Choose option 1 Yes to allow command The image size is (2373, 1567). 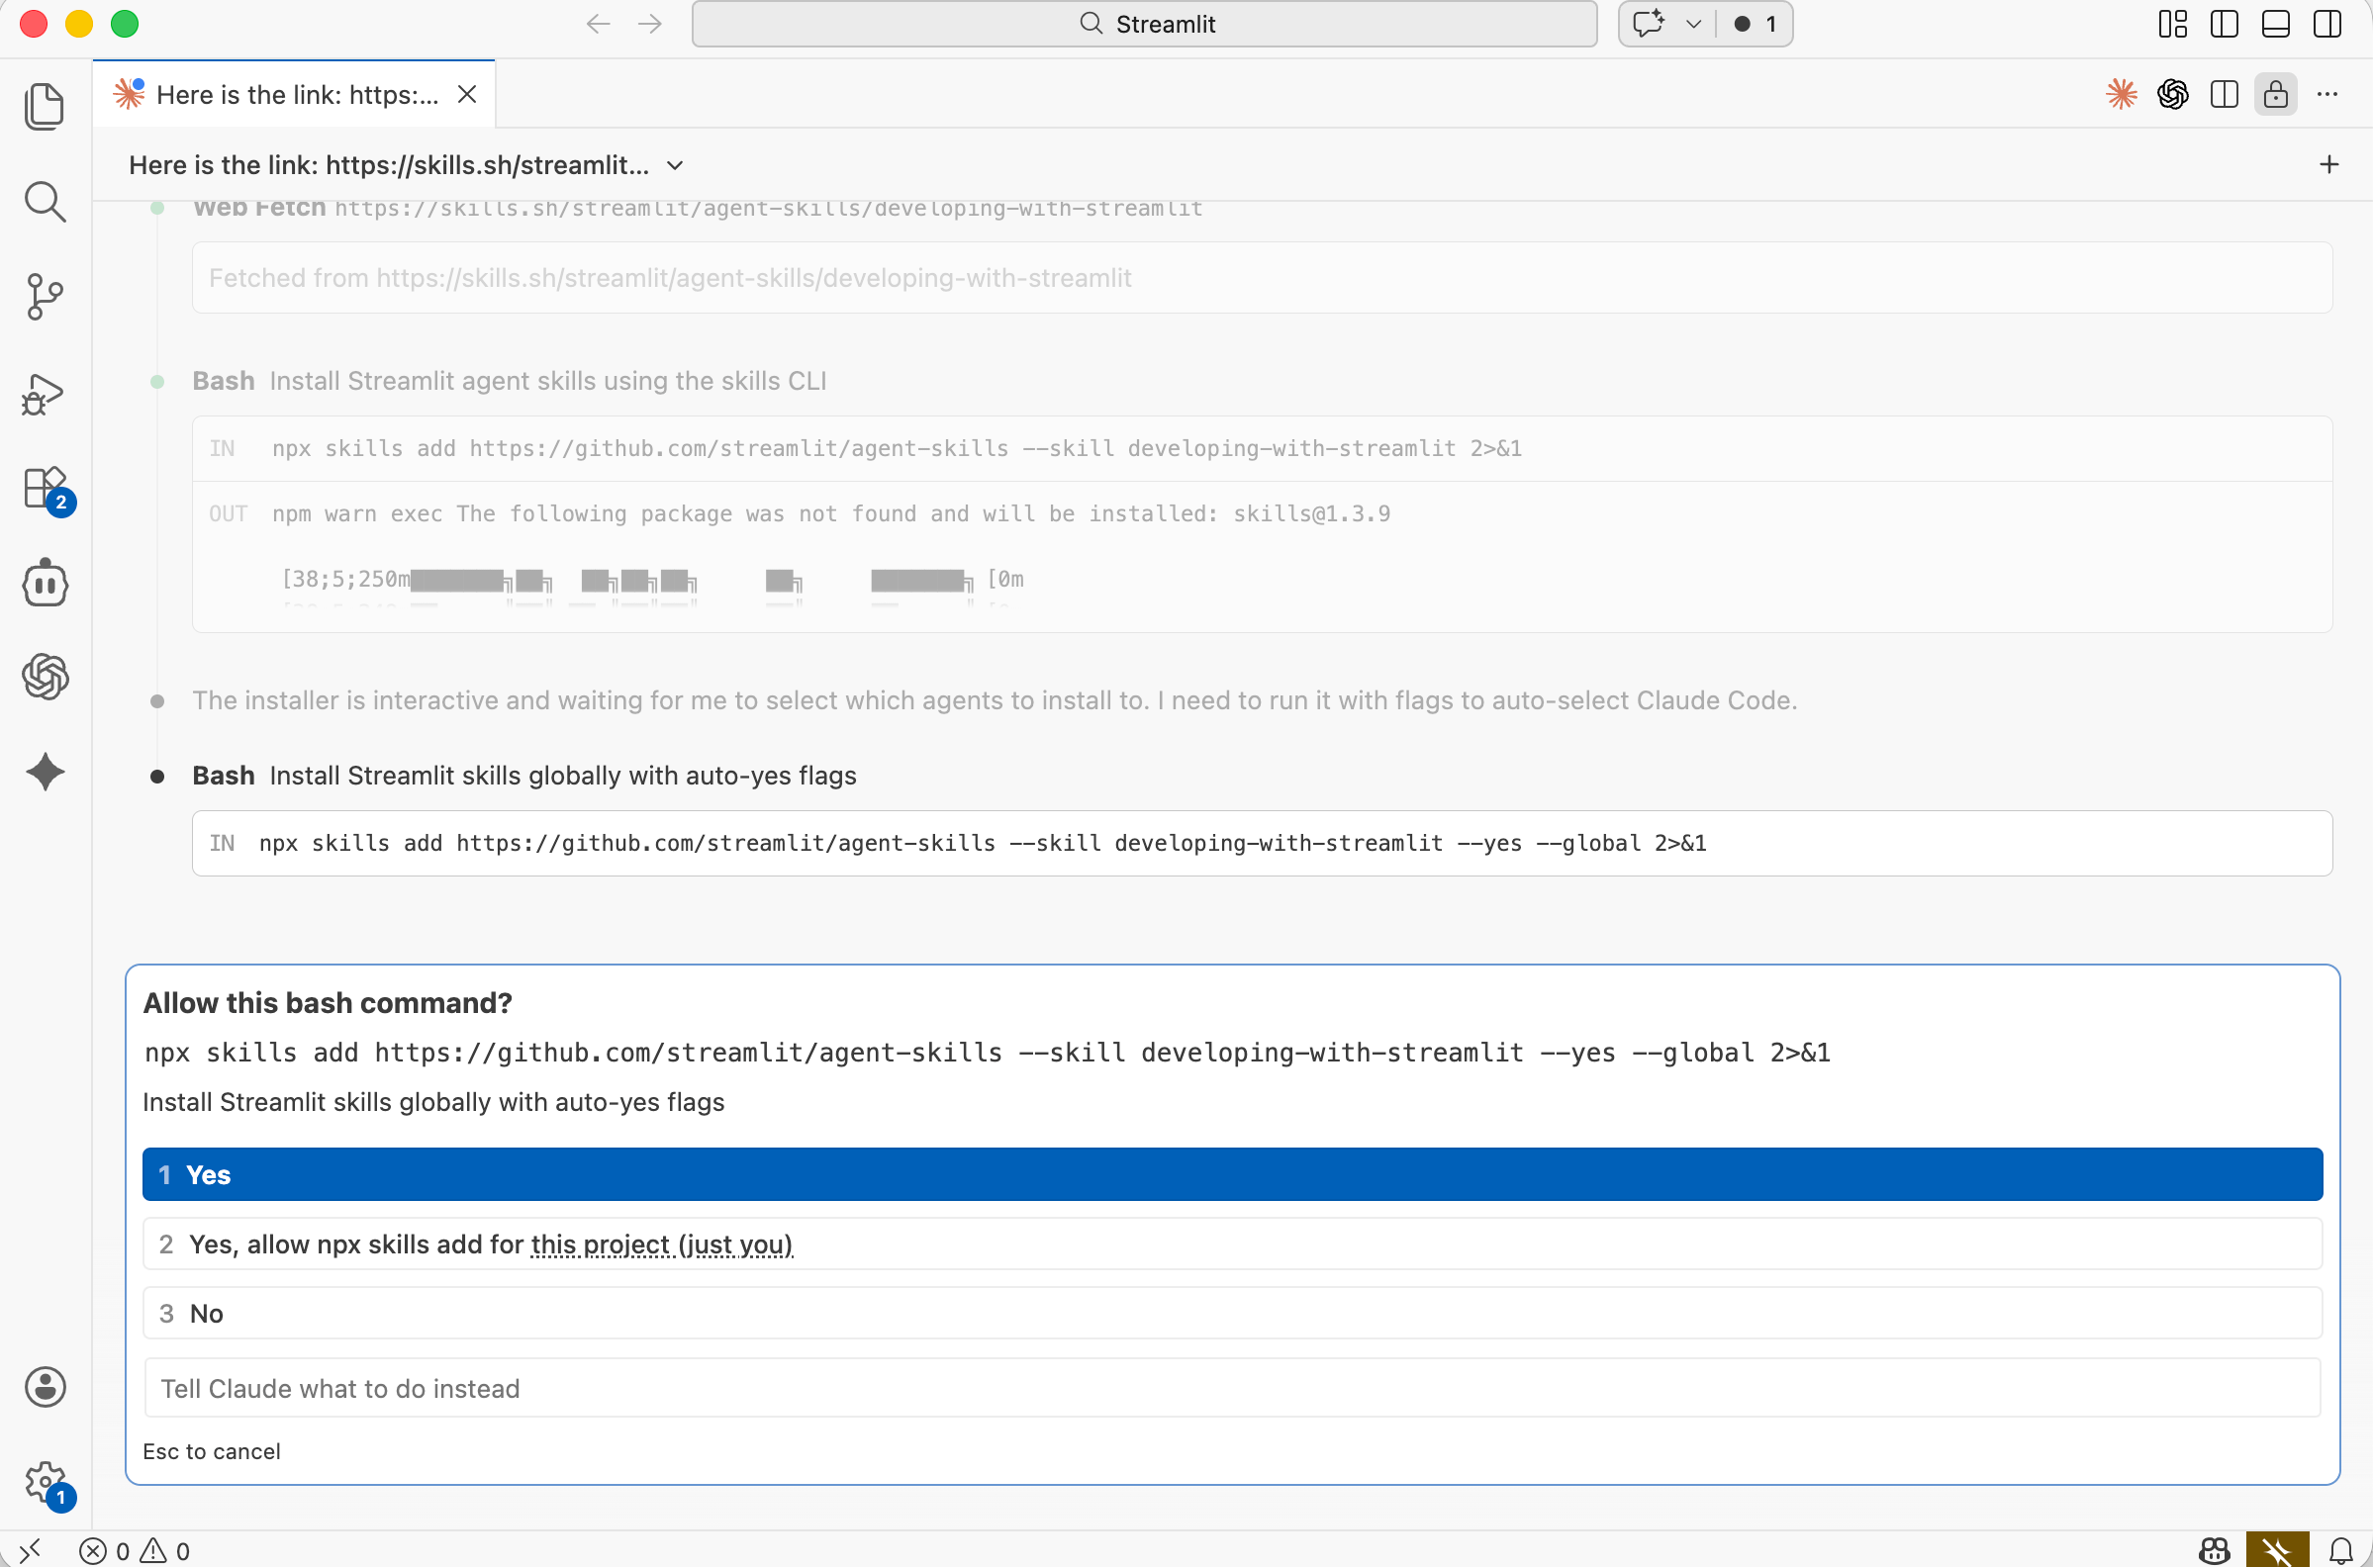[x=1232, y=1174]
